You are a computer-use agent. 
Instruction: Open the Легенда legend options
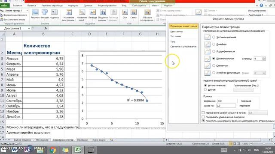pyautogui.click(x=92, y=15)
